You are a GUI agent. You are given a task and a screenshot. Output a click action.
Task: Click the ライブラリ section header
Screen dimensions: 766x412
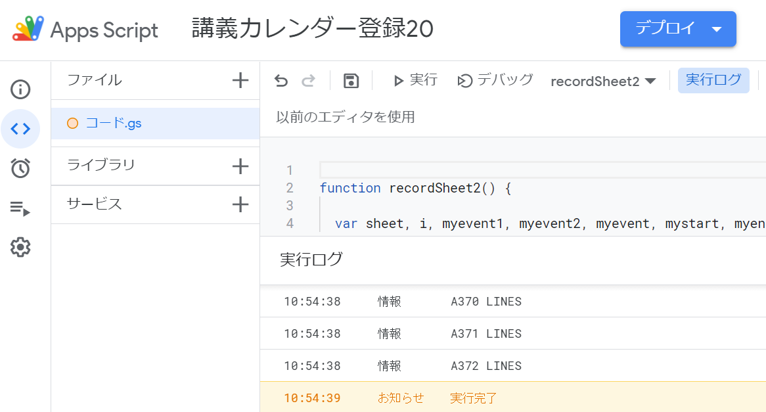(101, 165)
